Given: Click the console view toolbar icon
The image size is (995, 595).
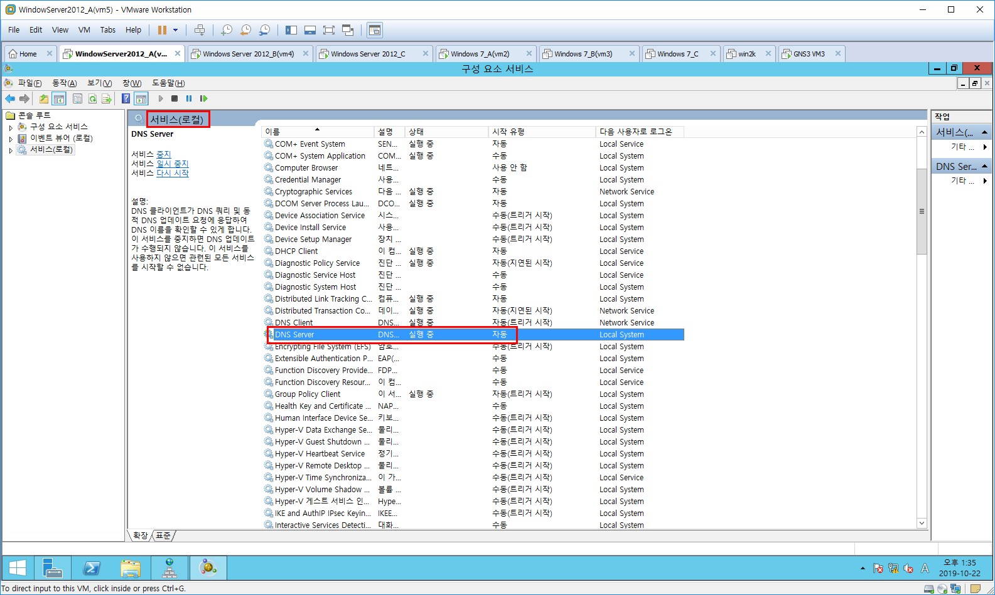Looking at the screenshot, I should 375,30.
